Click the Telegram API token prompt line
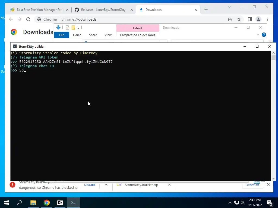 tap(34, 57)
